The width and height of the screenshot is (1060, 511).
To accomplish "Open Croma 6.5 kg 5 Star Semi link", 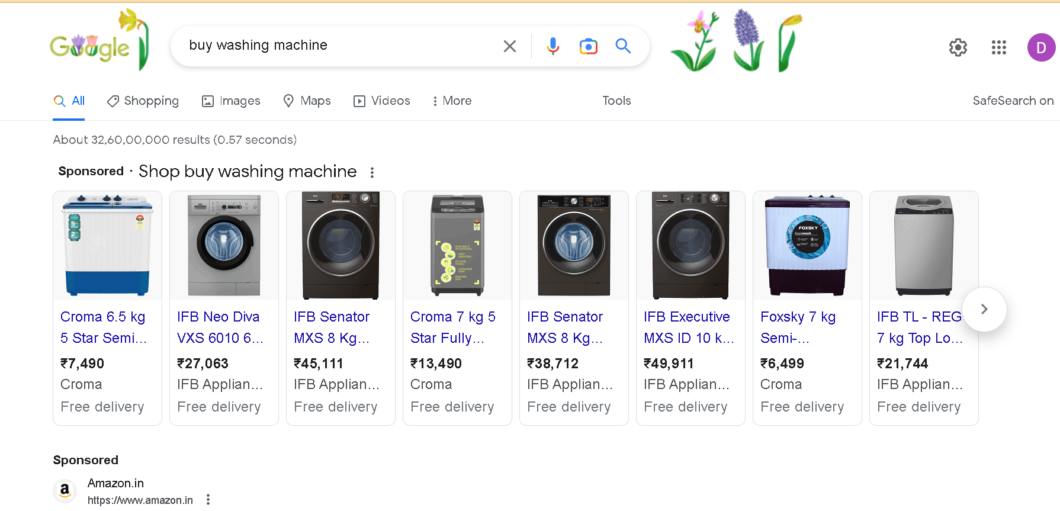I will pyautogui.click(x=104, y=327).
